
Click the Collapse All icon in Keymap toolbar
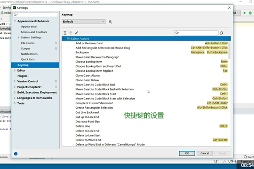pyautogui.click(x=71, y=33)
